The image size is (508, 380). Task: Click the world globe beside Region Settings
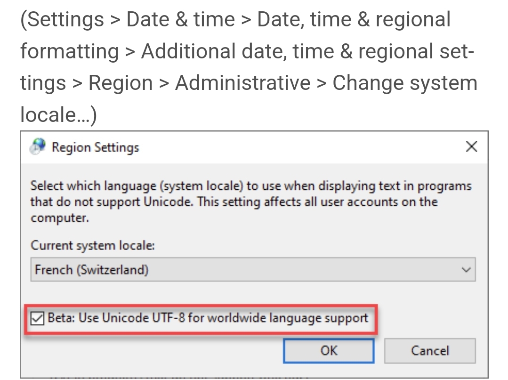pyautogui.click(x=38, y=146)
